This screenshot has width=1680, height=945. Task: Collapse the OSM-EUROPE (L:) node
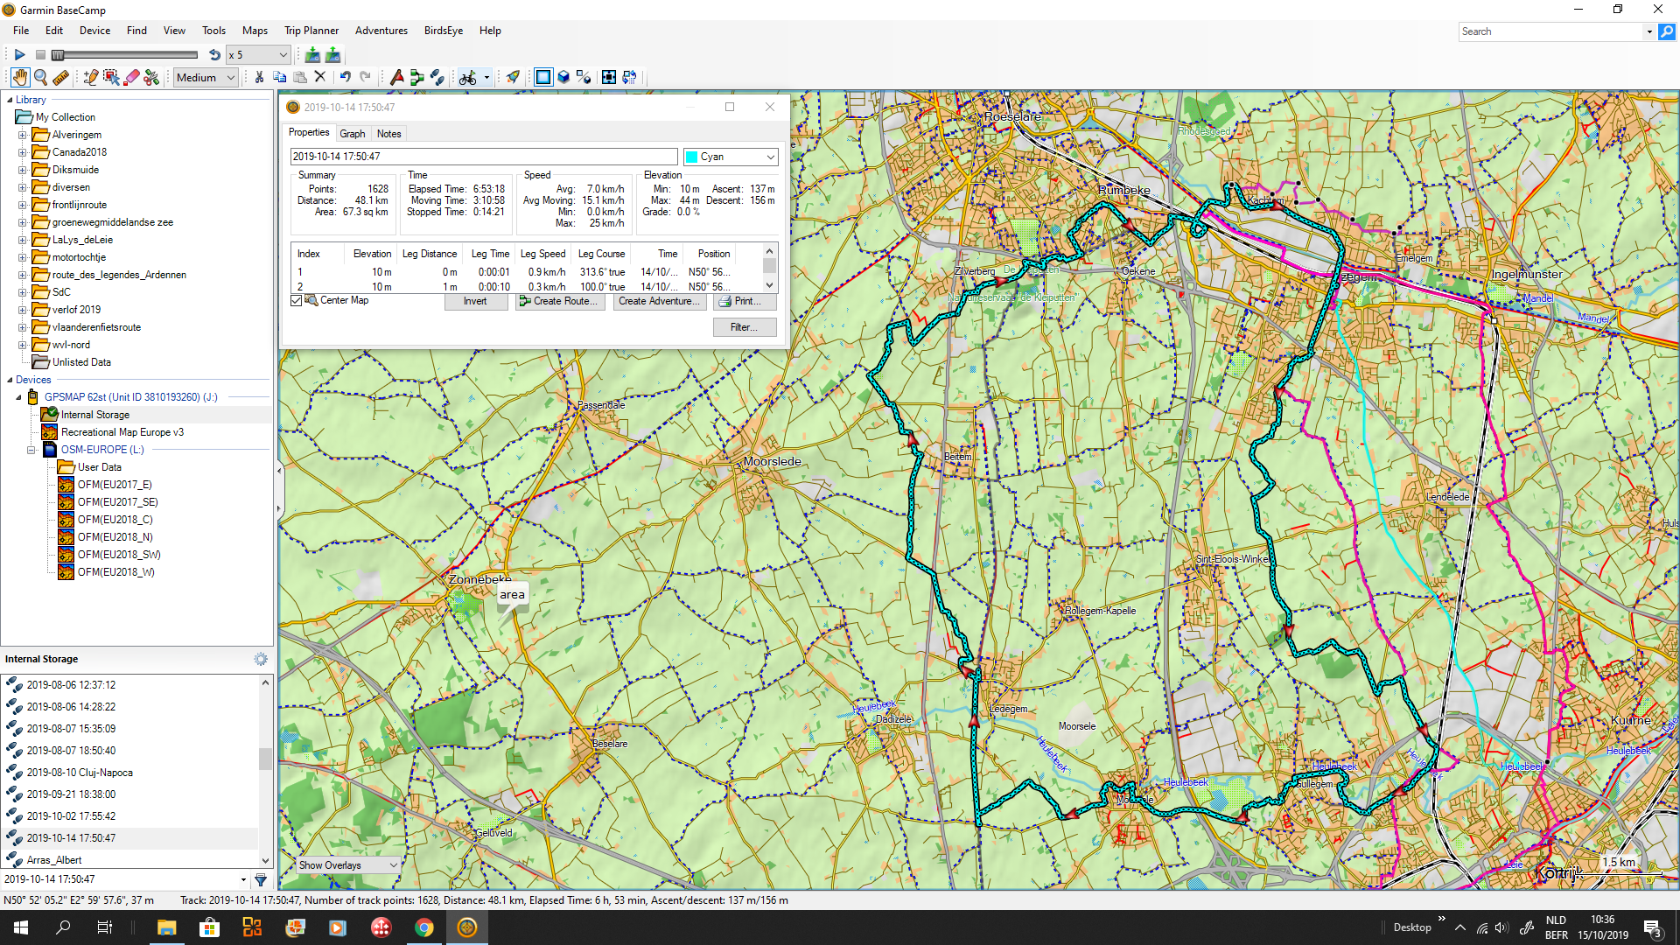[x=31, y=450]
